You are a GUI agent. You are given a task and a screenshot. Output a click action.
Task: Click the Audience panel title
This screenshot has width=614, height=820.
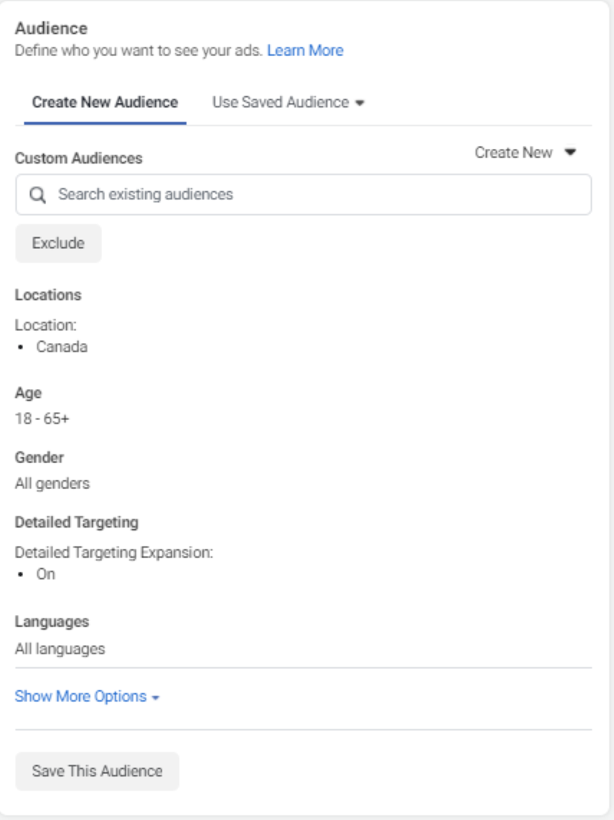pyautogui.click(x=51, y=28)
